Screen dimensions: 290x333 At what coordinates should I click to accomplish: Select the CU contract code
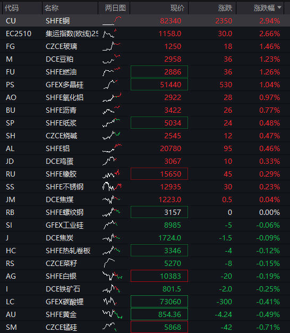click(11, 21)
